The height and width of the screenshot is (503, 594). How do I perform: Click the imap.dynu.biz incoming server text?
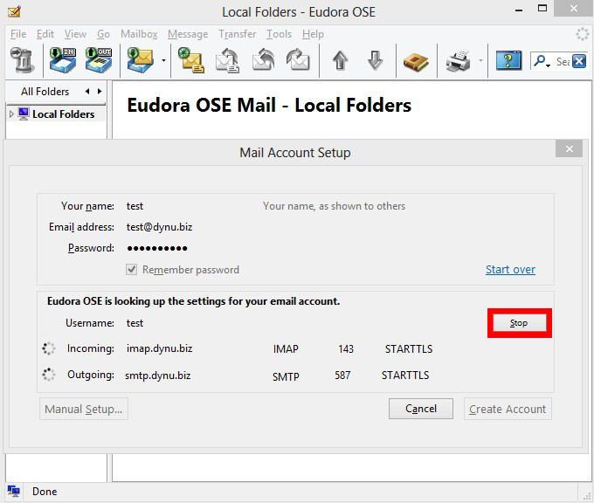160,348
